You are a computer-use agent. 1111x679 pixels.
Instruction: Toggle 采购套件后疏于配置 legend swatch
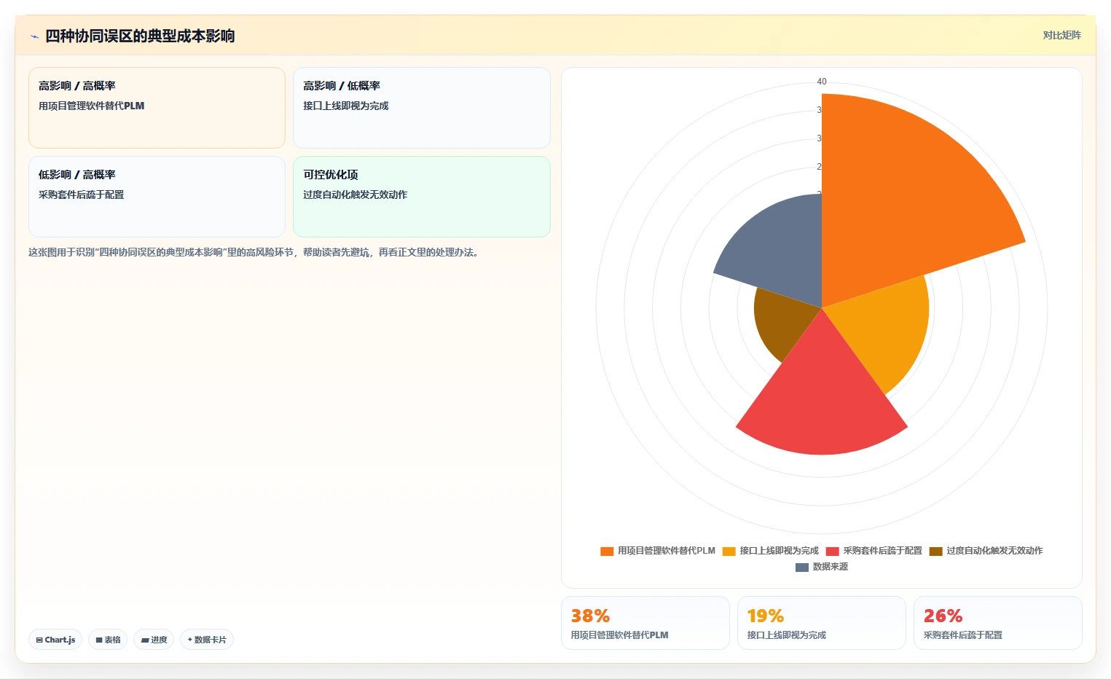pos(832,551)
